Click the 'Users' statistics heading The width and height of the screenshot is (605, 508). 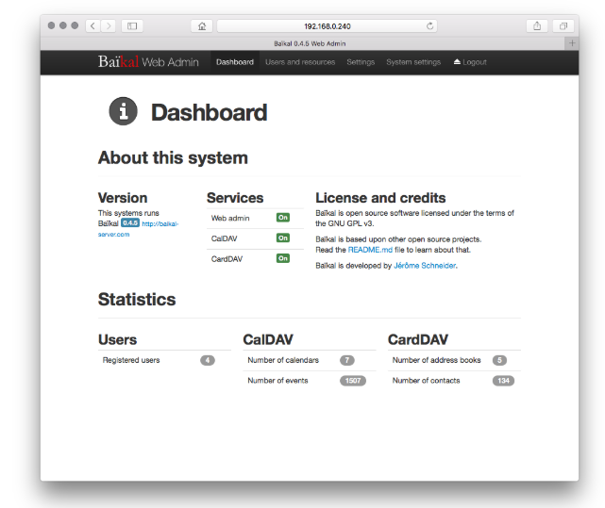117,339
